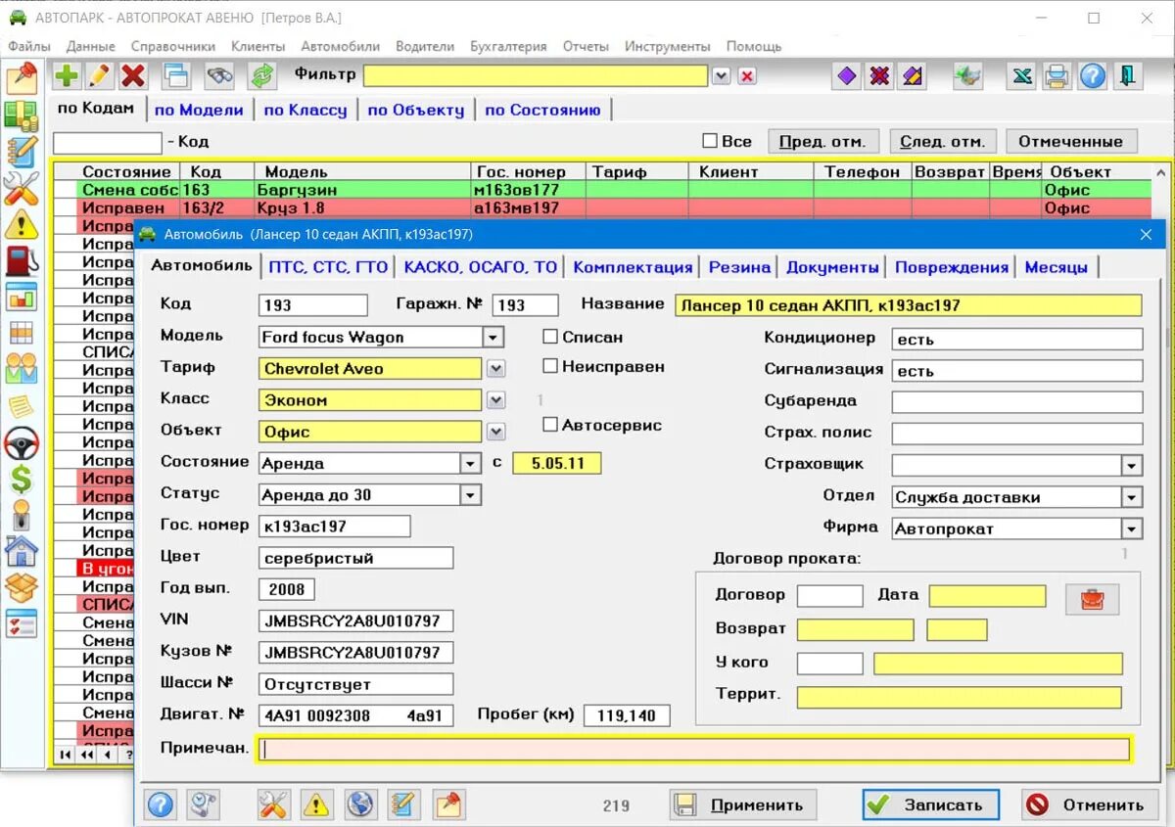Viewport: 1175px width, 827px height.
Task: Click the Пробег (км) field
Action: tap(627, 715)
